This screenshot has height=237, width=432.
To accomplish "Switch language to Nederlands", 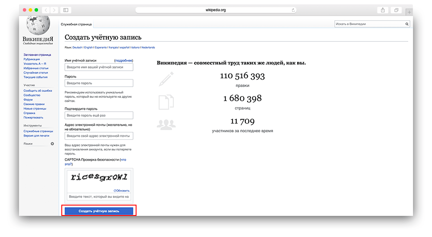I will pyautogui.click(x=148, y=47).
